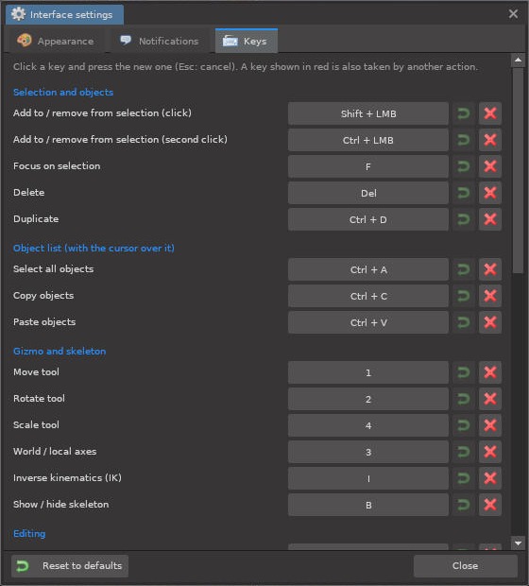Reset the Move tool shortcut
Viewport: 529px width, 586px height.
pos(464,372)
